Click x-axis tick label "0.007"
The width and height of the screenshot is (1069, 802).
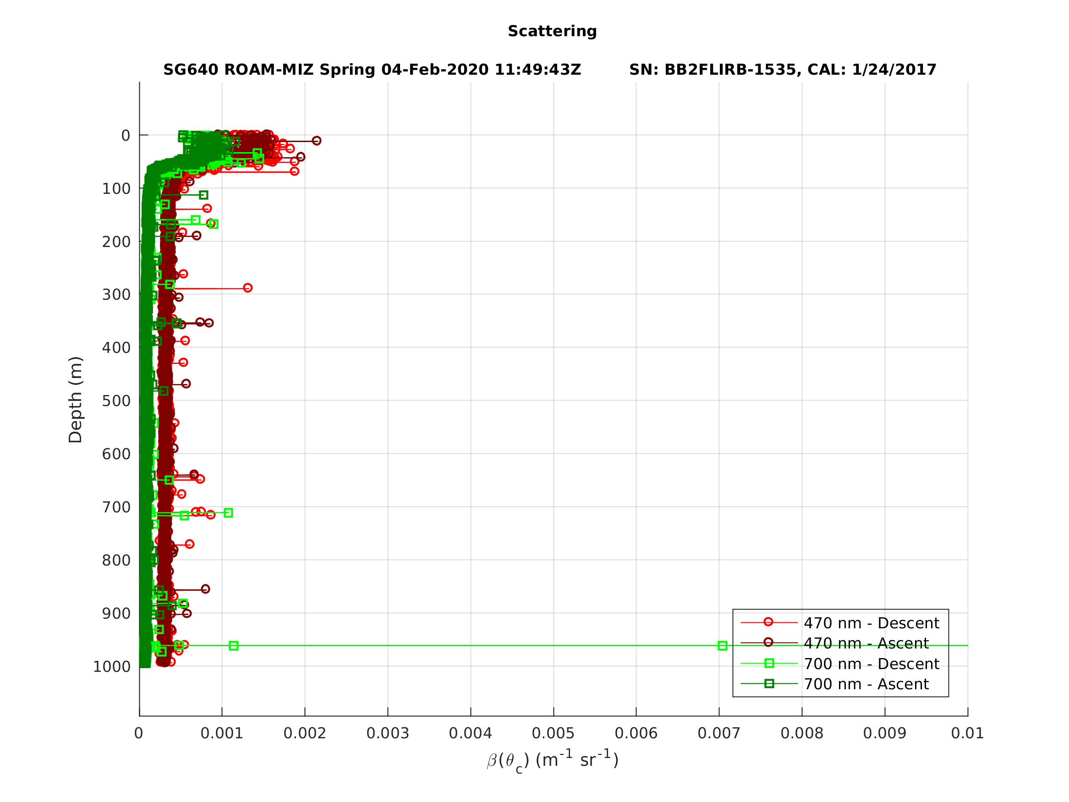(x=719, y=734)
